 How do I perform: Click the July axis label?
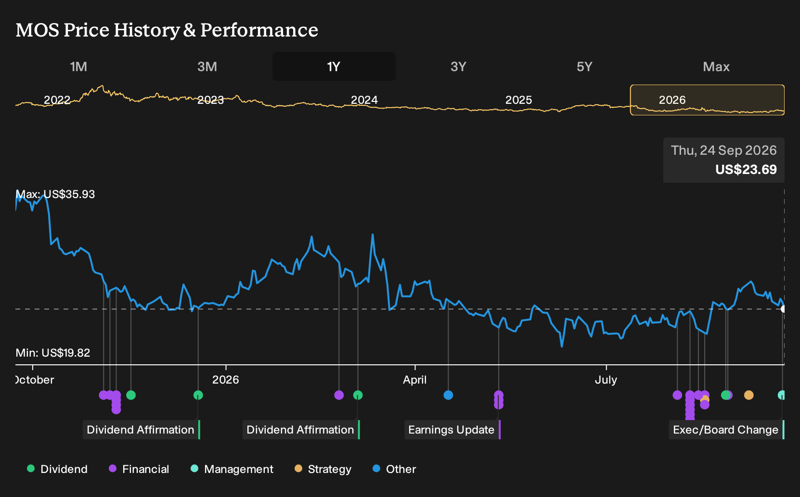606,380
